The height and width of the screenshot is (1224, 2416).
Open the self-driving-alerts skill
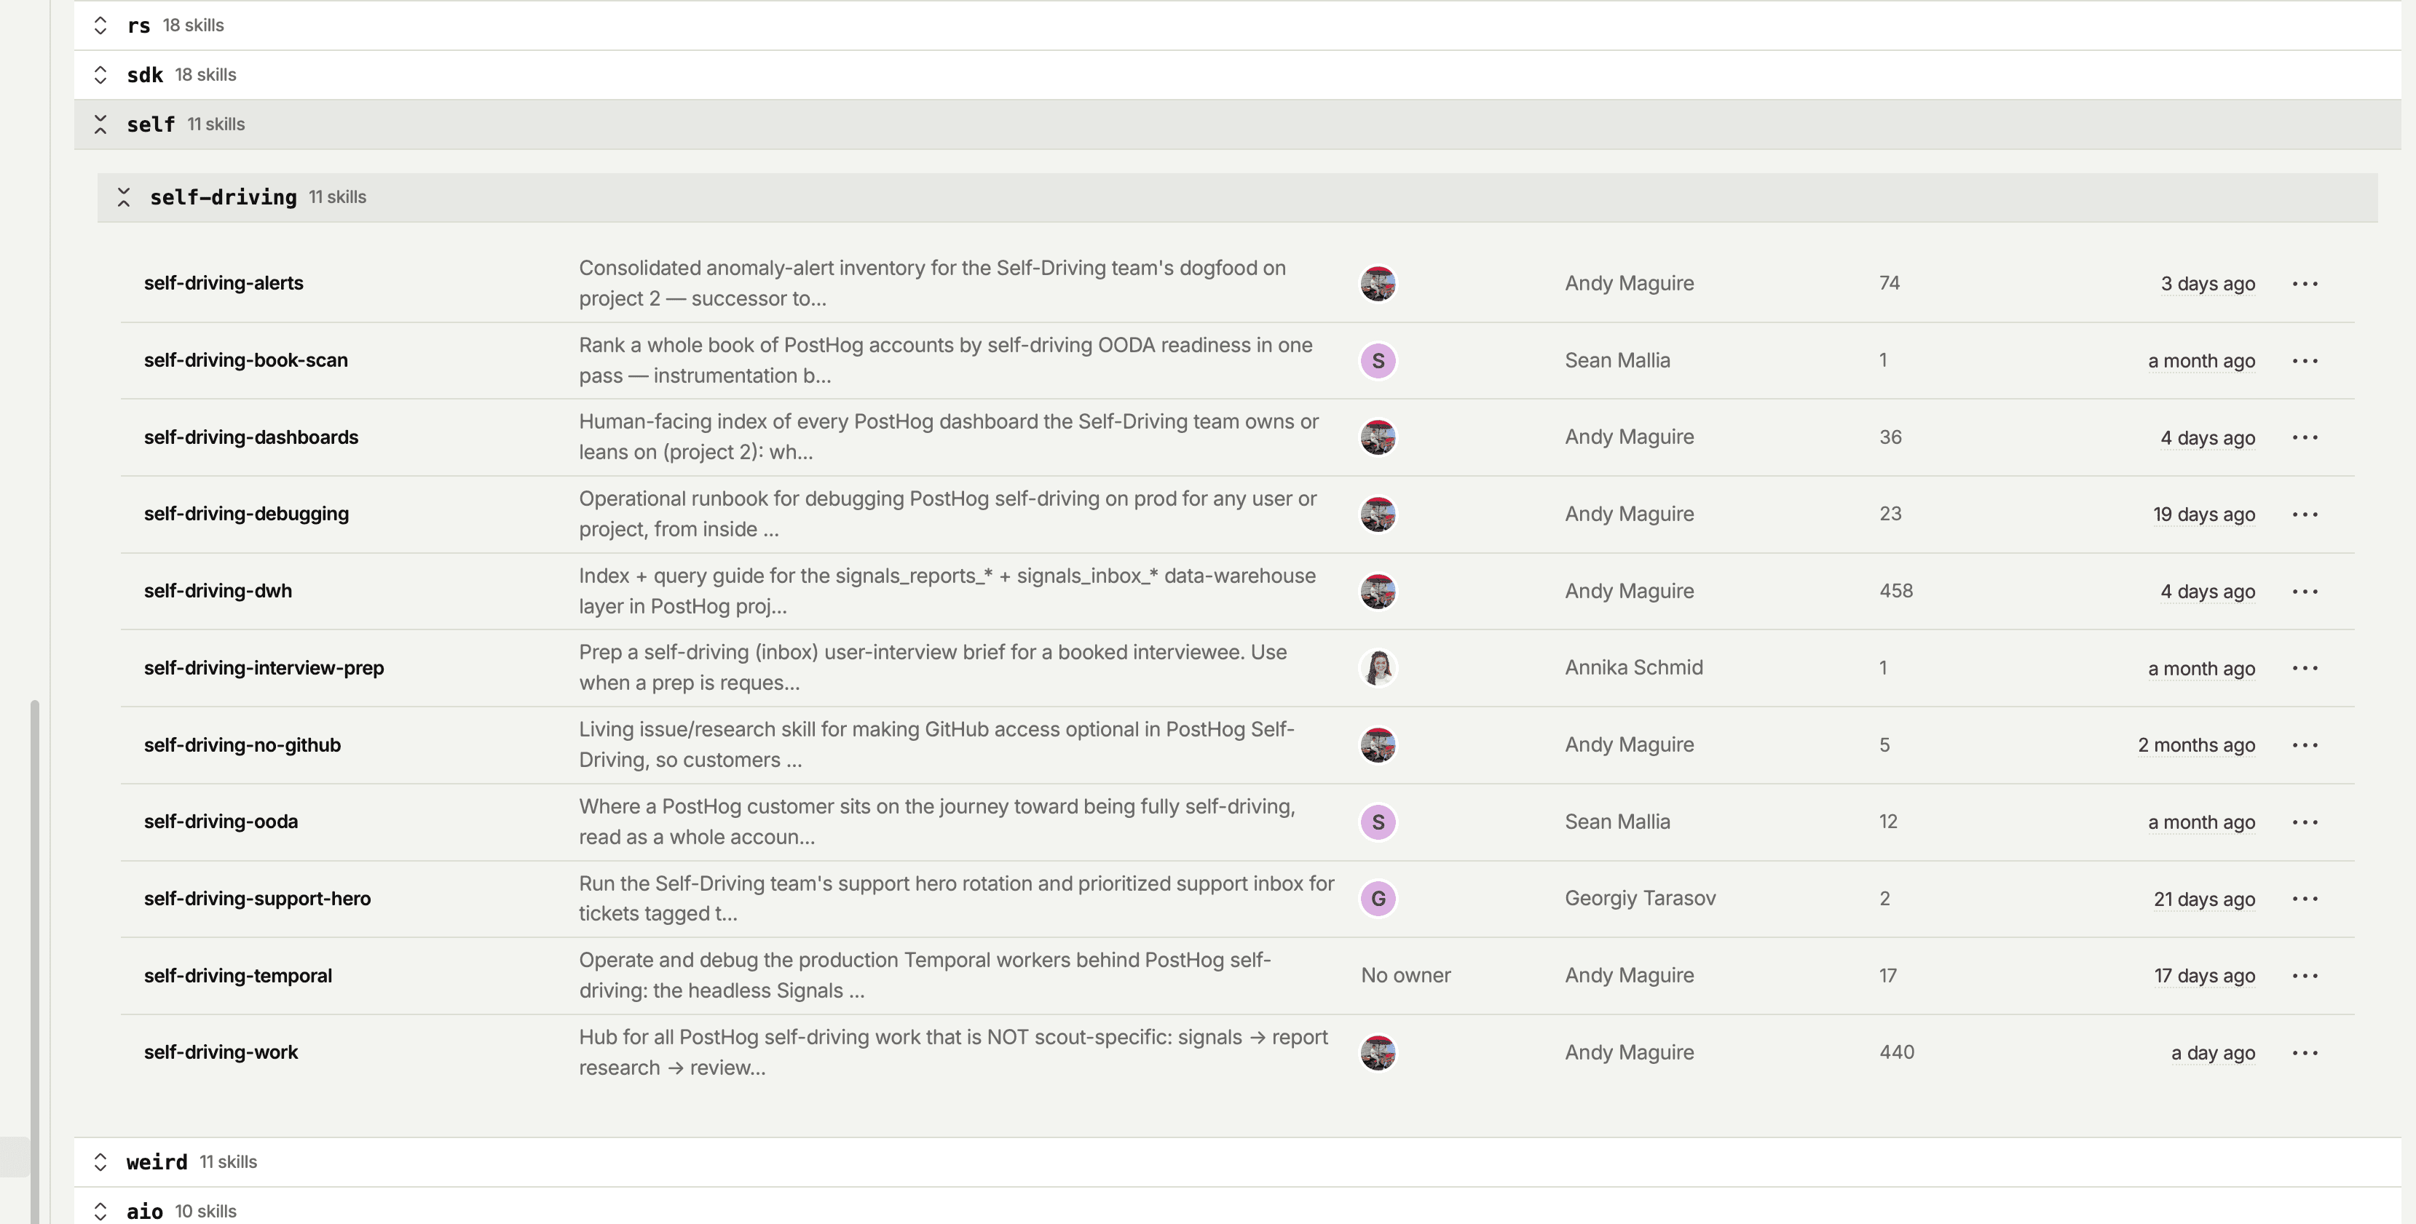224,283
